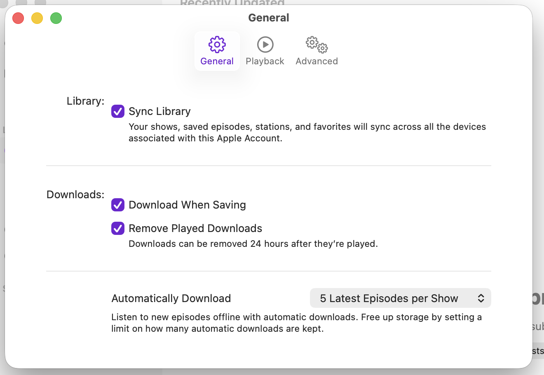Click the green zoom window button
Screen dimensions: 544x375
(x=56, y=18)
